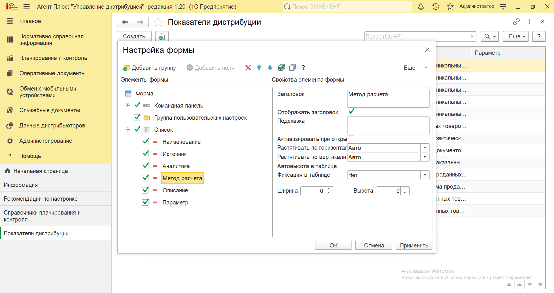This screenshot has height=293, width=554.
Task: Toggle Группа пользовательских настроек checkbox
Action: pyautogui.click(x=137, y=117)
